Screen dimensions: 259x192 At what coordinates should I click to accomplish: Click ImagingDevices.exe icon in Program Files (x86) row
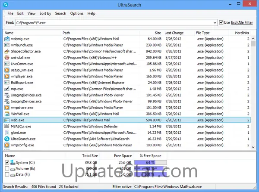point(7,102)
